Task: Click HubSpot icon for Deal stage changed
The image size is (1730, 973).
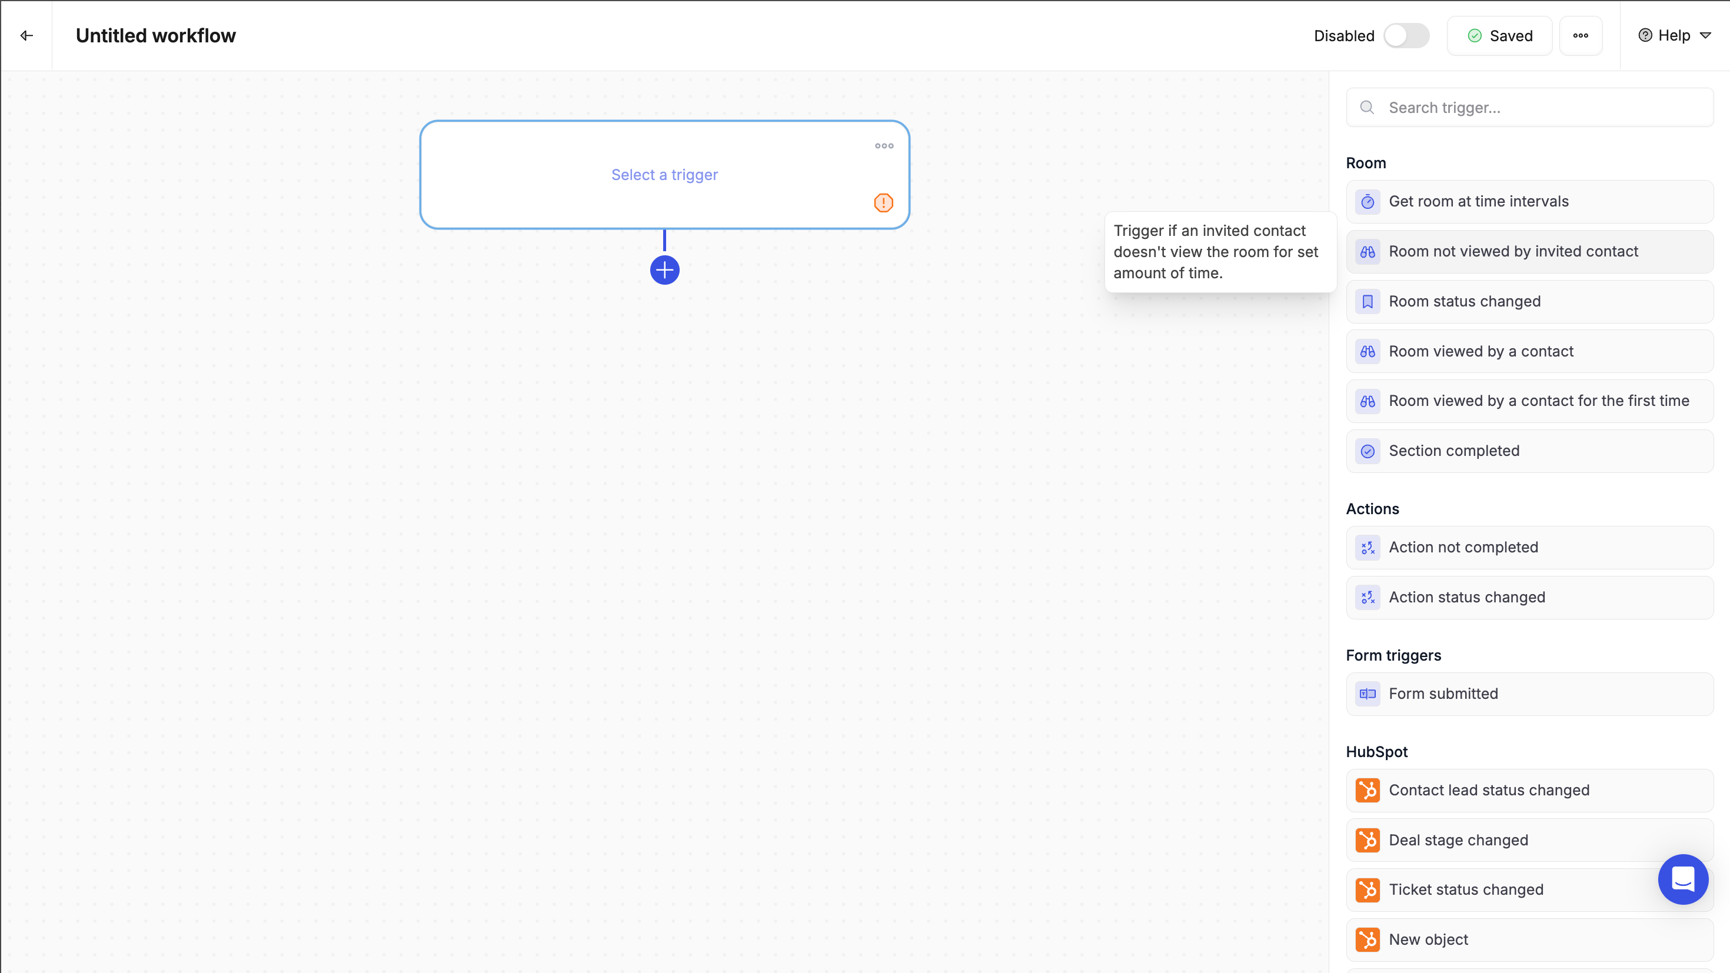Action: click(1368, 840)
